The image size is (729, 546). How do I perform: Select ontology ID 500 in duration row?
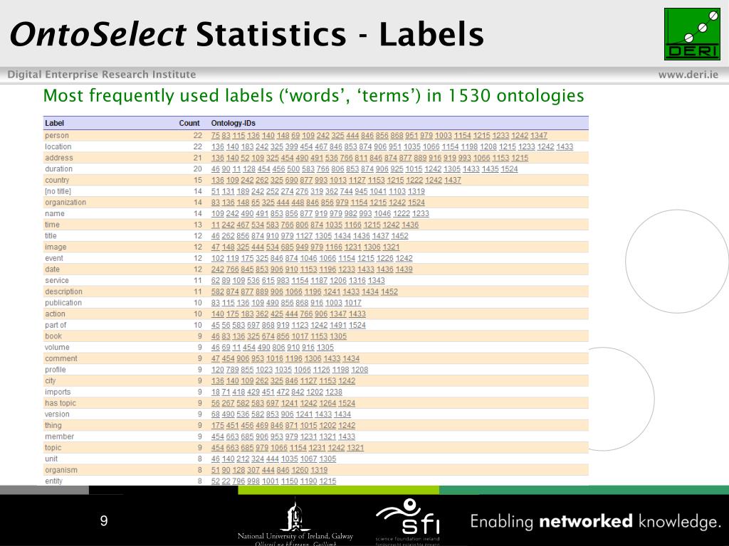tap(293, 169)
